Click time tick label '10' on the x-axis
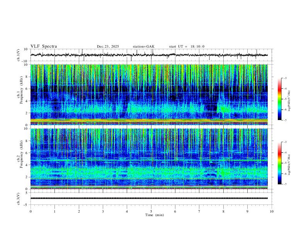 pos(272,211)
